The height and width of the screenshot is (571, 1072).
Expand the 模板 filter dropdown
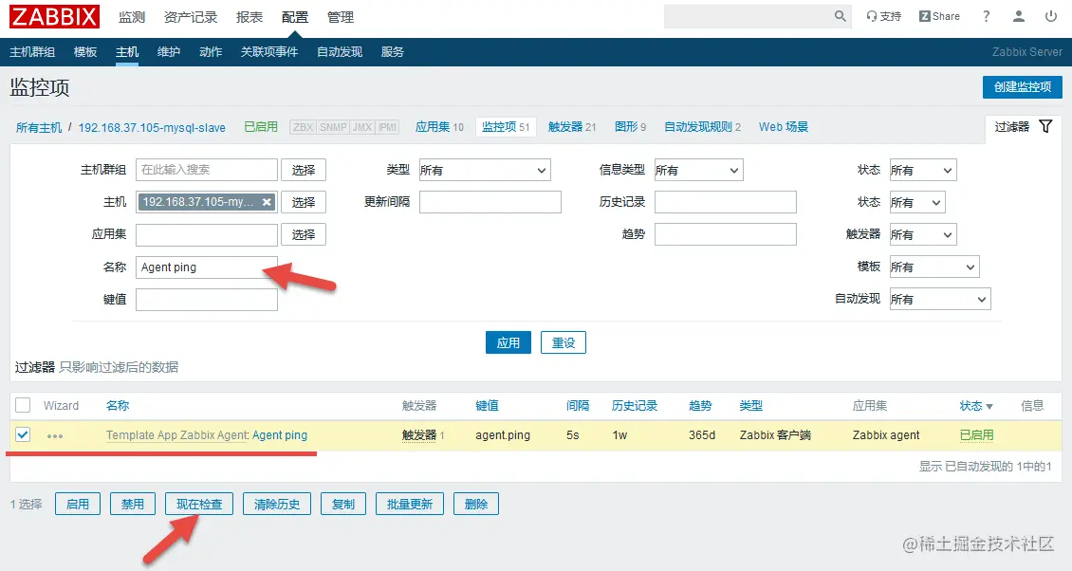tap(933, 267)
